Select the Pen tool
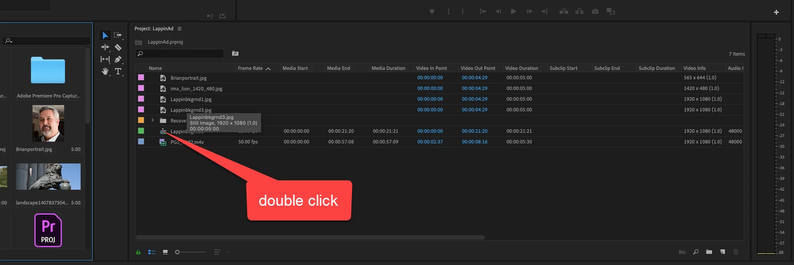 pos(118,59)
